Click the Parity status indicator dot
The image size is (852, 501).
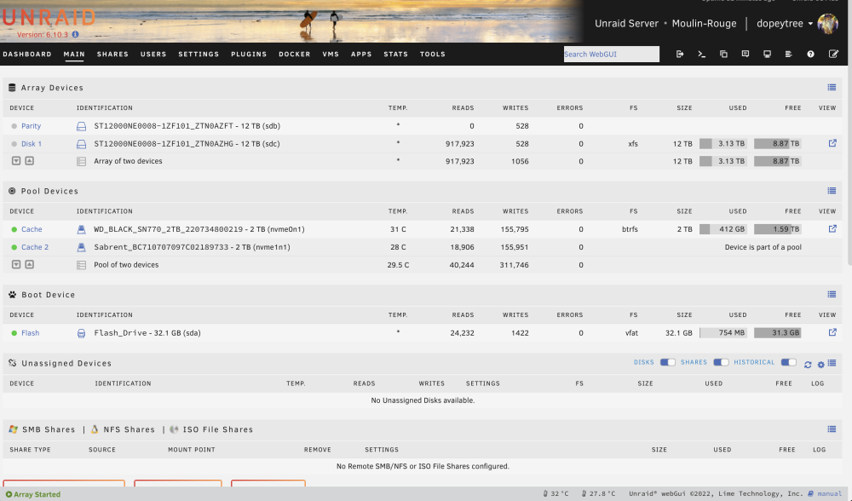point(14,126)
